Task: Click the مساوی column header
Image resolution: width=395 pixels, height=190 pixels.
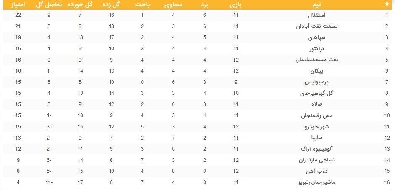Action: tap(174, 5)
